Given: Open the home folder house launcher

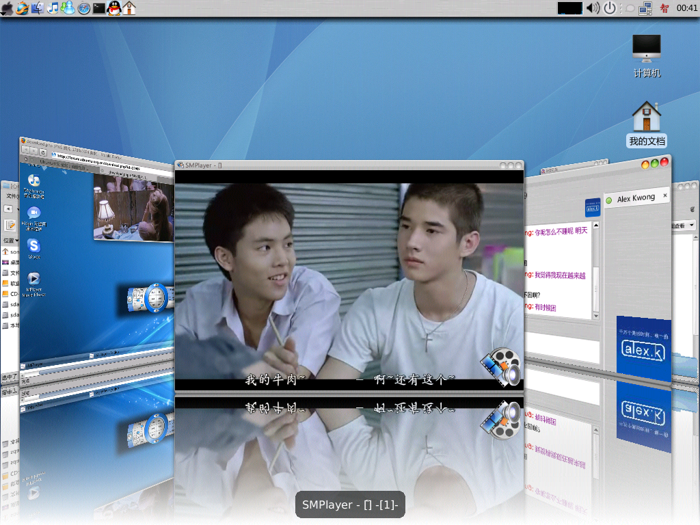Looking at the screenshot, I should [129, 8].
